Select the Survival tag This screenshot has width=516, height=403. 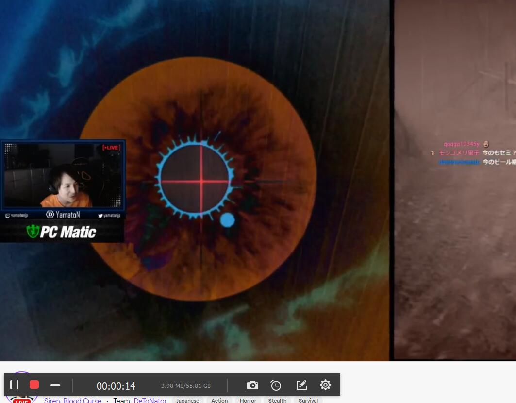(x=308, y=401)
